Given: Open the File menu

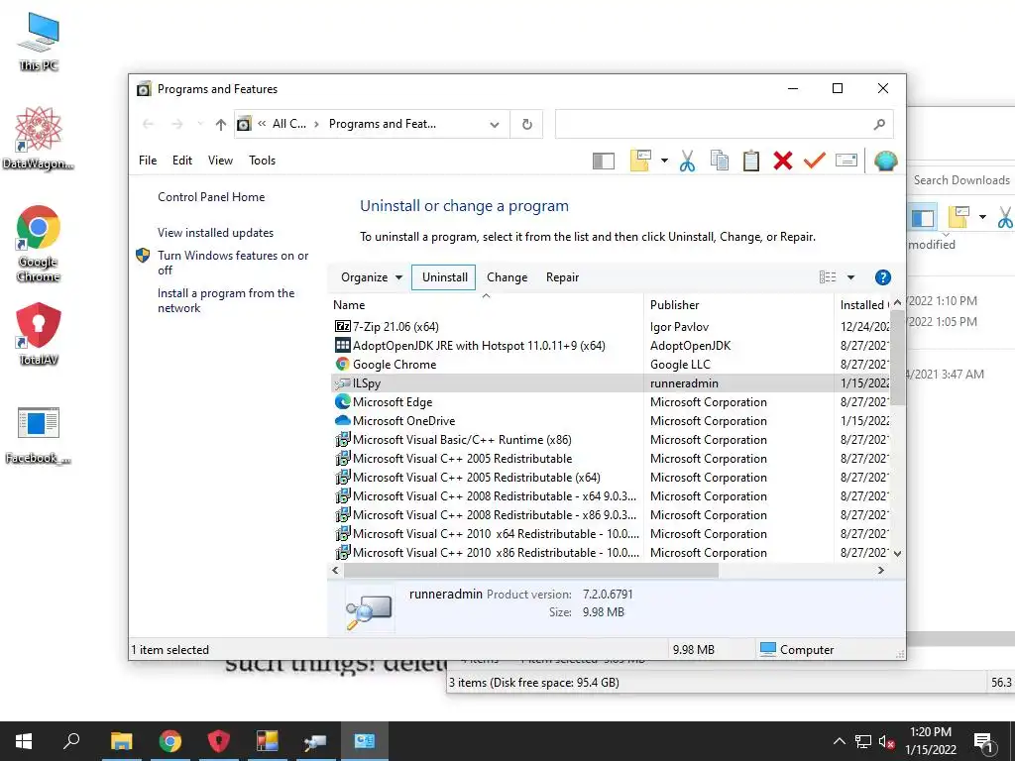Looking at the screenshot, I should 148,161.
